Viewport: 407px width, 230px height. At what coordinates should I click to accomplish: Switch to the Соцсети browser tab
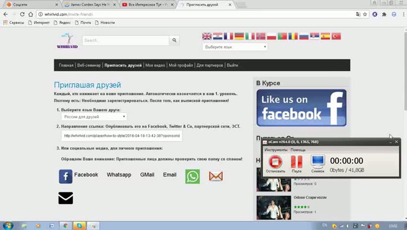(x=31, y=5)
